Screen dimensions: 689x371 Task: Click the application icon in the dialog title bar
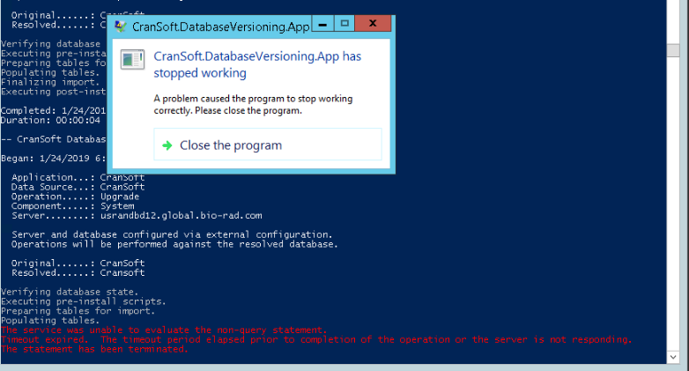pos(121,26)
